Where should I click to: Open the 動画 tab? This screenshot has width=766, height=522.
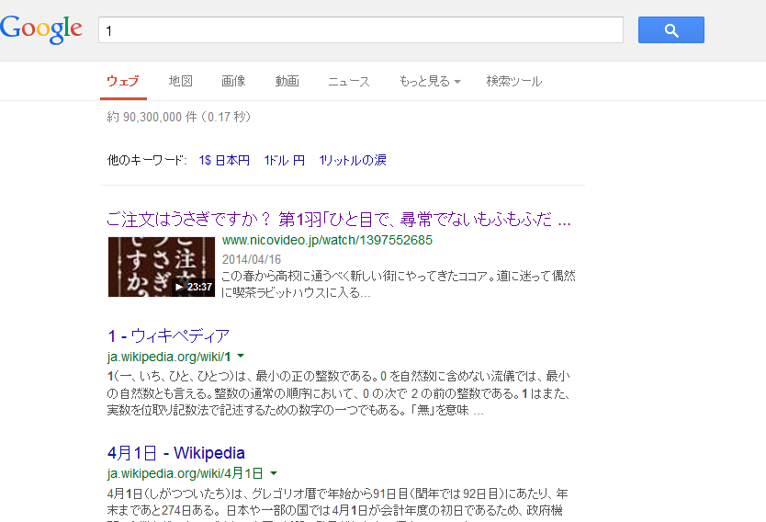point(287,81)
